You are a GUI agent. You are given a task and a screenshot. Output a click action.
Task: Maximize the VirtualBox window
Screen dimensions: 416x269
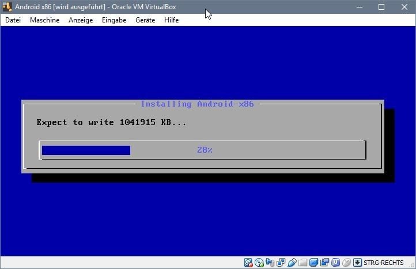tap(381, 7)
